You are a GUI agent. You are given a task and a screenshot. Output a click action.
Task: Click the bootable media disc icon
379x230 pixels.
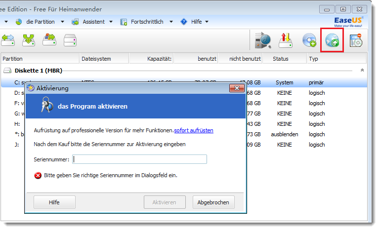(356, 40)
